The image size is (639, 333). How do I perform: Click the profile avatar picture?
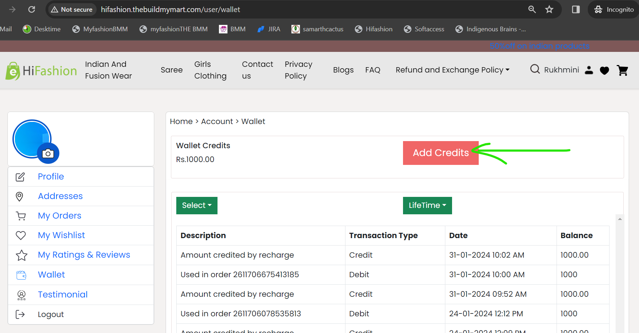click(x=32, y=139)
